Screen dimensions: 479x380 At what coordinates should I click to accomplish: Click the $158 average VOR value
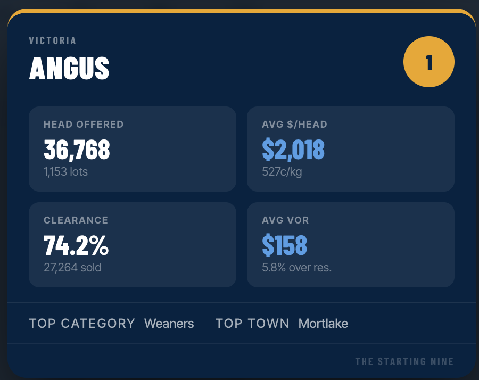[x=284, y=245]
